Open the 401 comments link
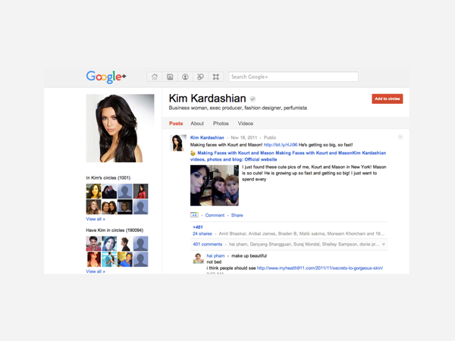Image resolution: width=455 pixels, height=341 pixels. coord(208,244)
